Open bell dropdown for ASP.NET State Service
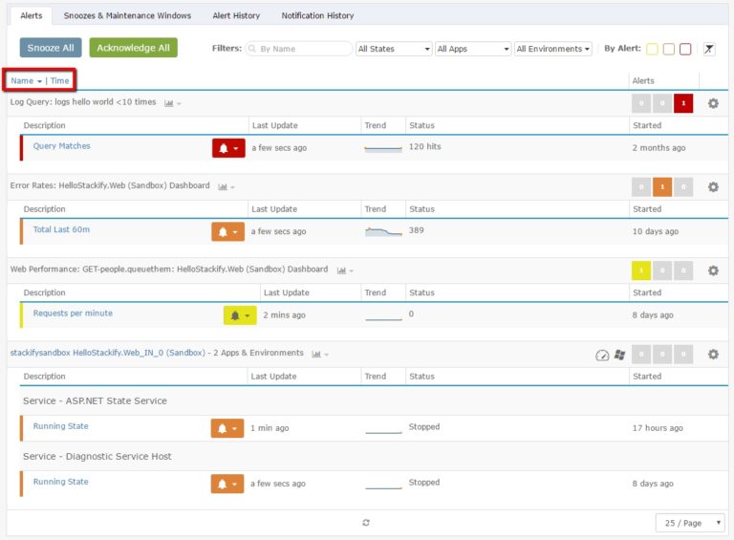The image size is (734, 540). point(227,428)
